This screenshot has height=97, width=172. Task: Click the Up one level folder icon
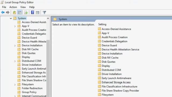[x=14, y=12]
